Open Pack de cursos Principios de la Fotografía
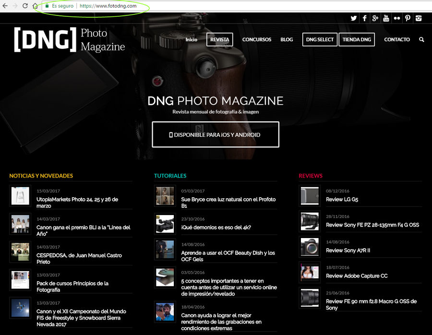The width and height of the screenshot is (432, 335). point(72,287)
